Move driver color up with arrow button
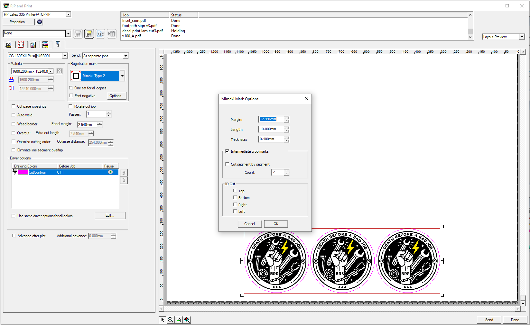This screenshot has height=325, width=530. point(124,173)
